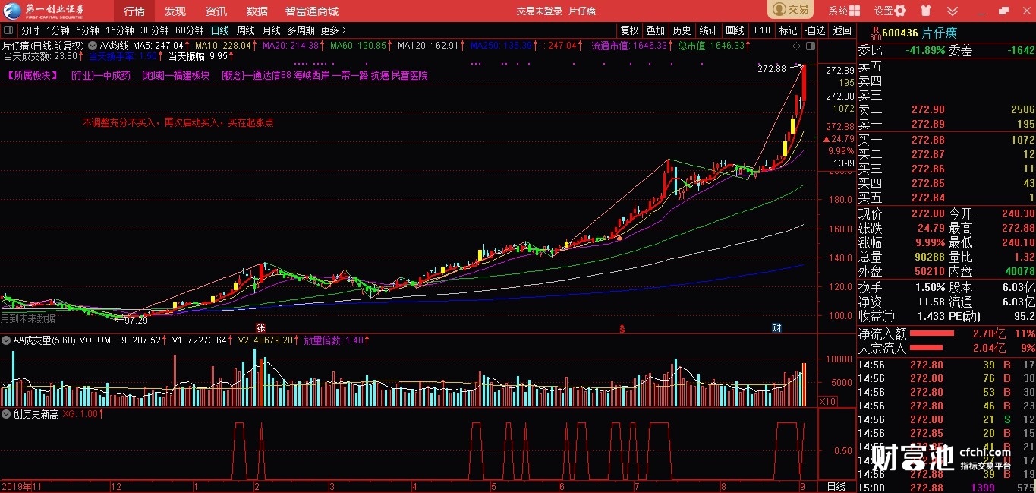Screen dimensions: 1036x493
Task: Click the 日线 label at bottom right
Action: (x=836, y=486)
